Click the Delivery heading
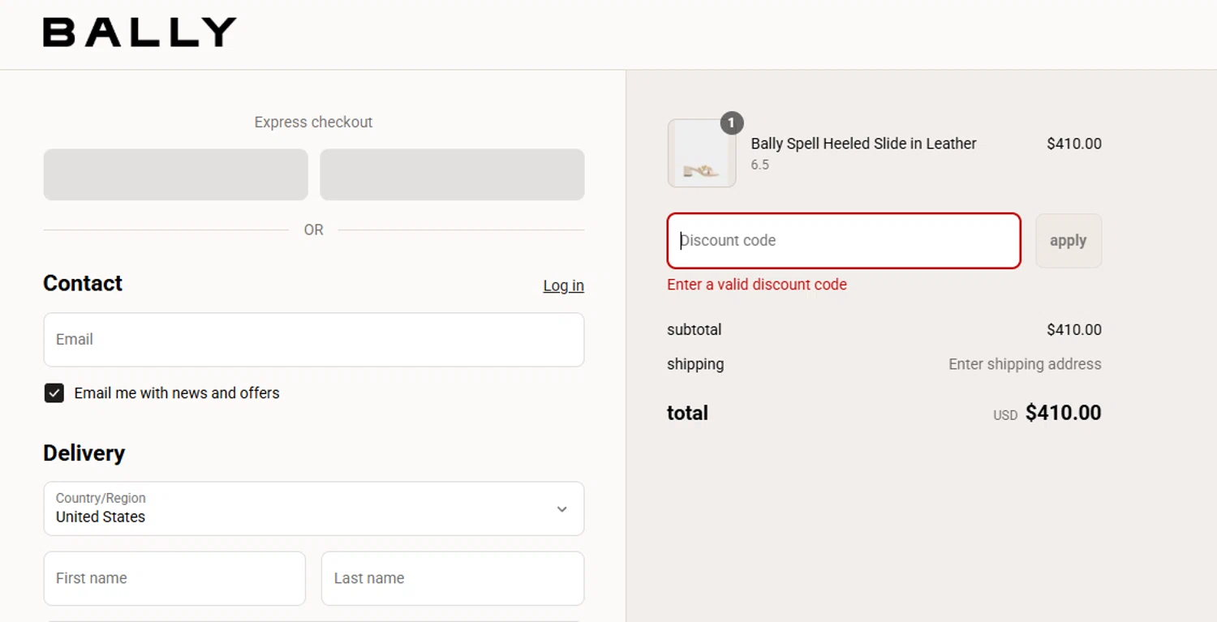 [x=84, y=453]
